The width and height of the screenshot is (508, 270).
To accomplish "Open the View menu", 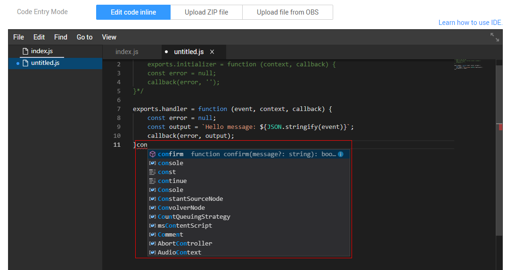I will [x=109, y=37].
